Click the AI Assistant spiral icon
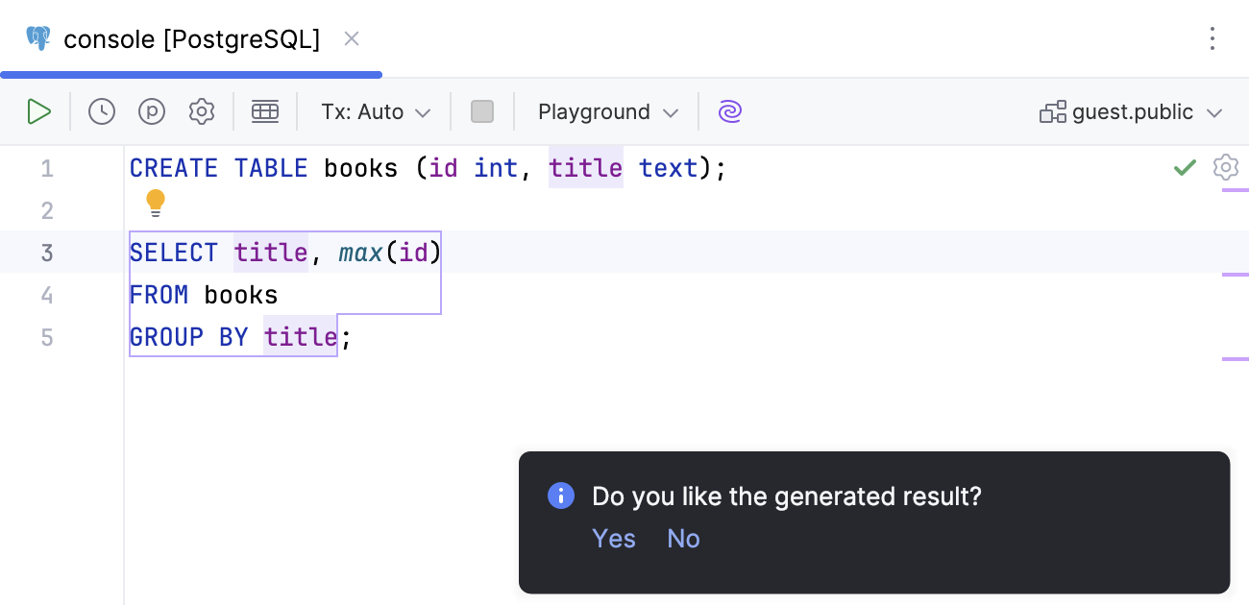Image resolution: width=1249 pixels, height=605 pixels. 730,112
